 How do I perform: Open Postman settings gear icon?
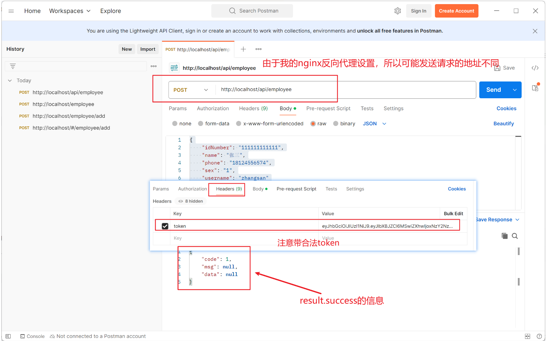[398, 11]
